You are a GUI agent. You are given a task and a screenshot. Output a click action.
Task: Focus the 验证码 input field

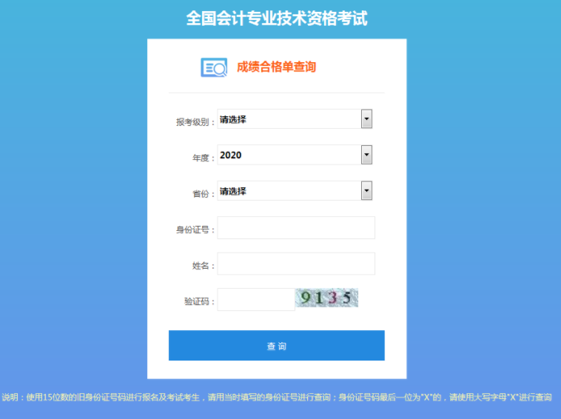coord(256,300)
